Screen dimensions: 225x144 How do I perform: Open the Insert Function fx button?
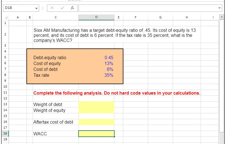click(x=72, y=8)
